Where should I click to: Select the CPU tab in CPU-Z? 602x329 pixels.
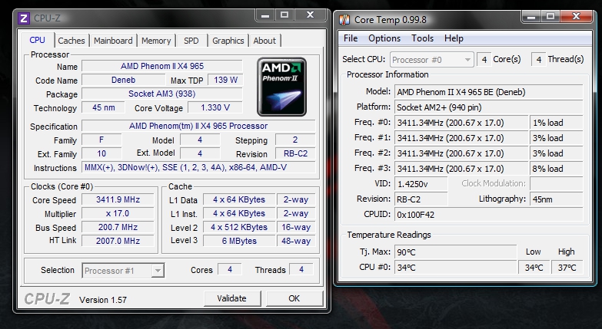coord(37,40)
